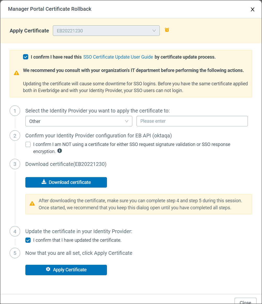Uncheck the SSO user guide confirmation checkbox
This screenshot has width=262, height=304.
[26, 57]
